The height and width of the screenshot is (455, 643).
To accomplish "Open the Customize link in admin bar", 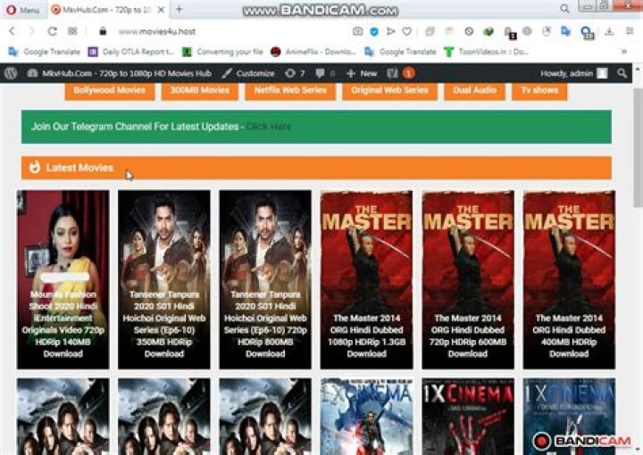I will [x=248, y=73].
